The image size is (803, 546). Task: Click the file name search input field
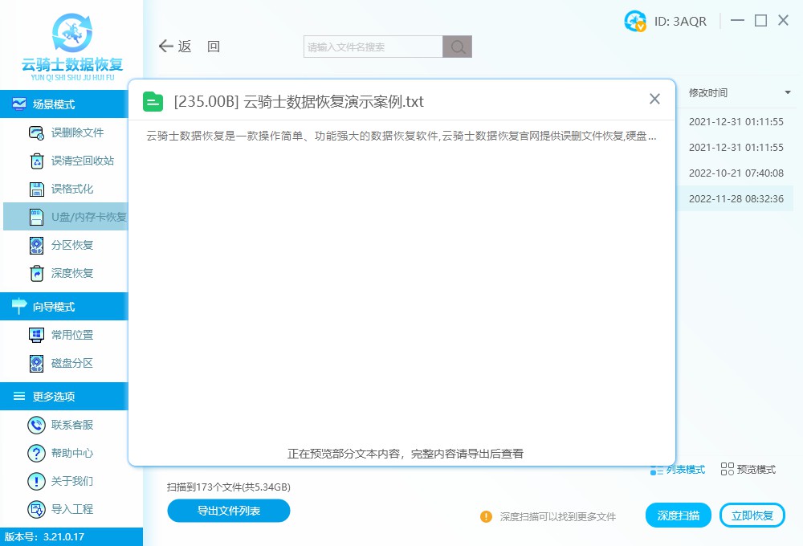[x=371, y=46]
